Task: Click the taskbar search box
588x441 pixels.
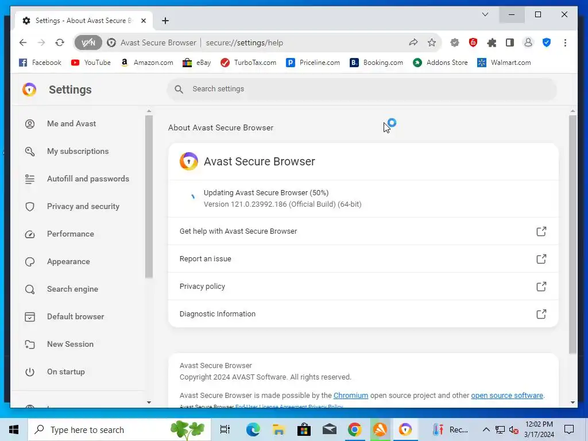Action: coord(119,430)
